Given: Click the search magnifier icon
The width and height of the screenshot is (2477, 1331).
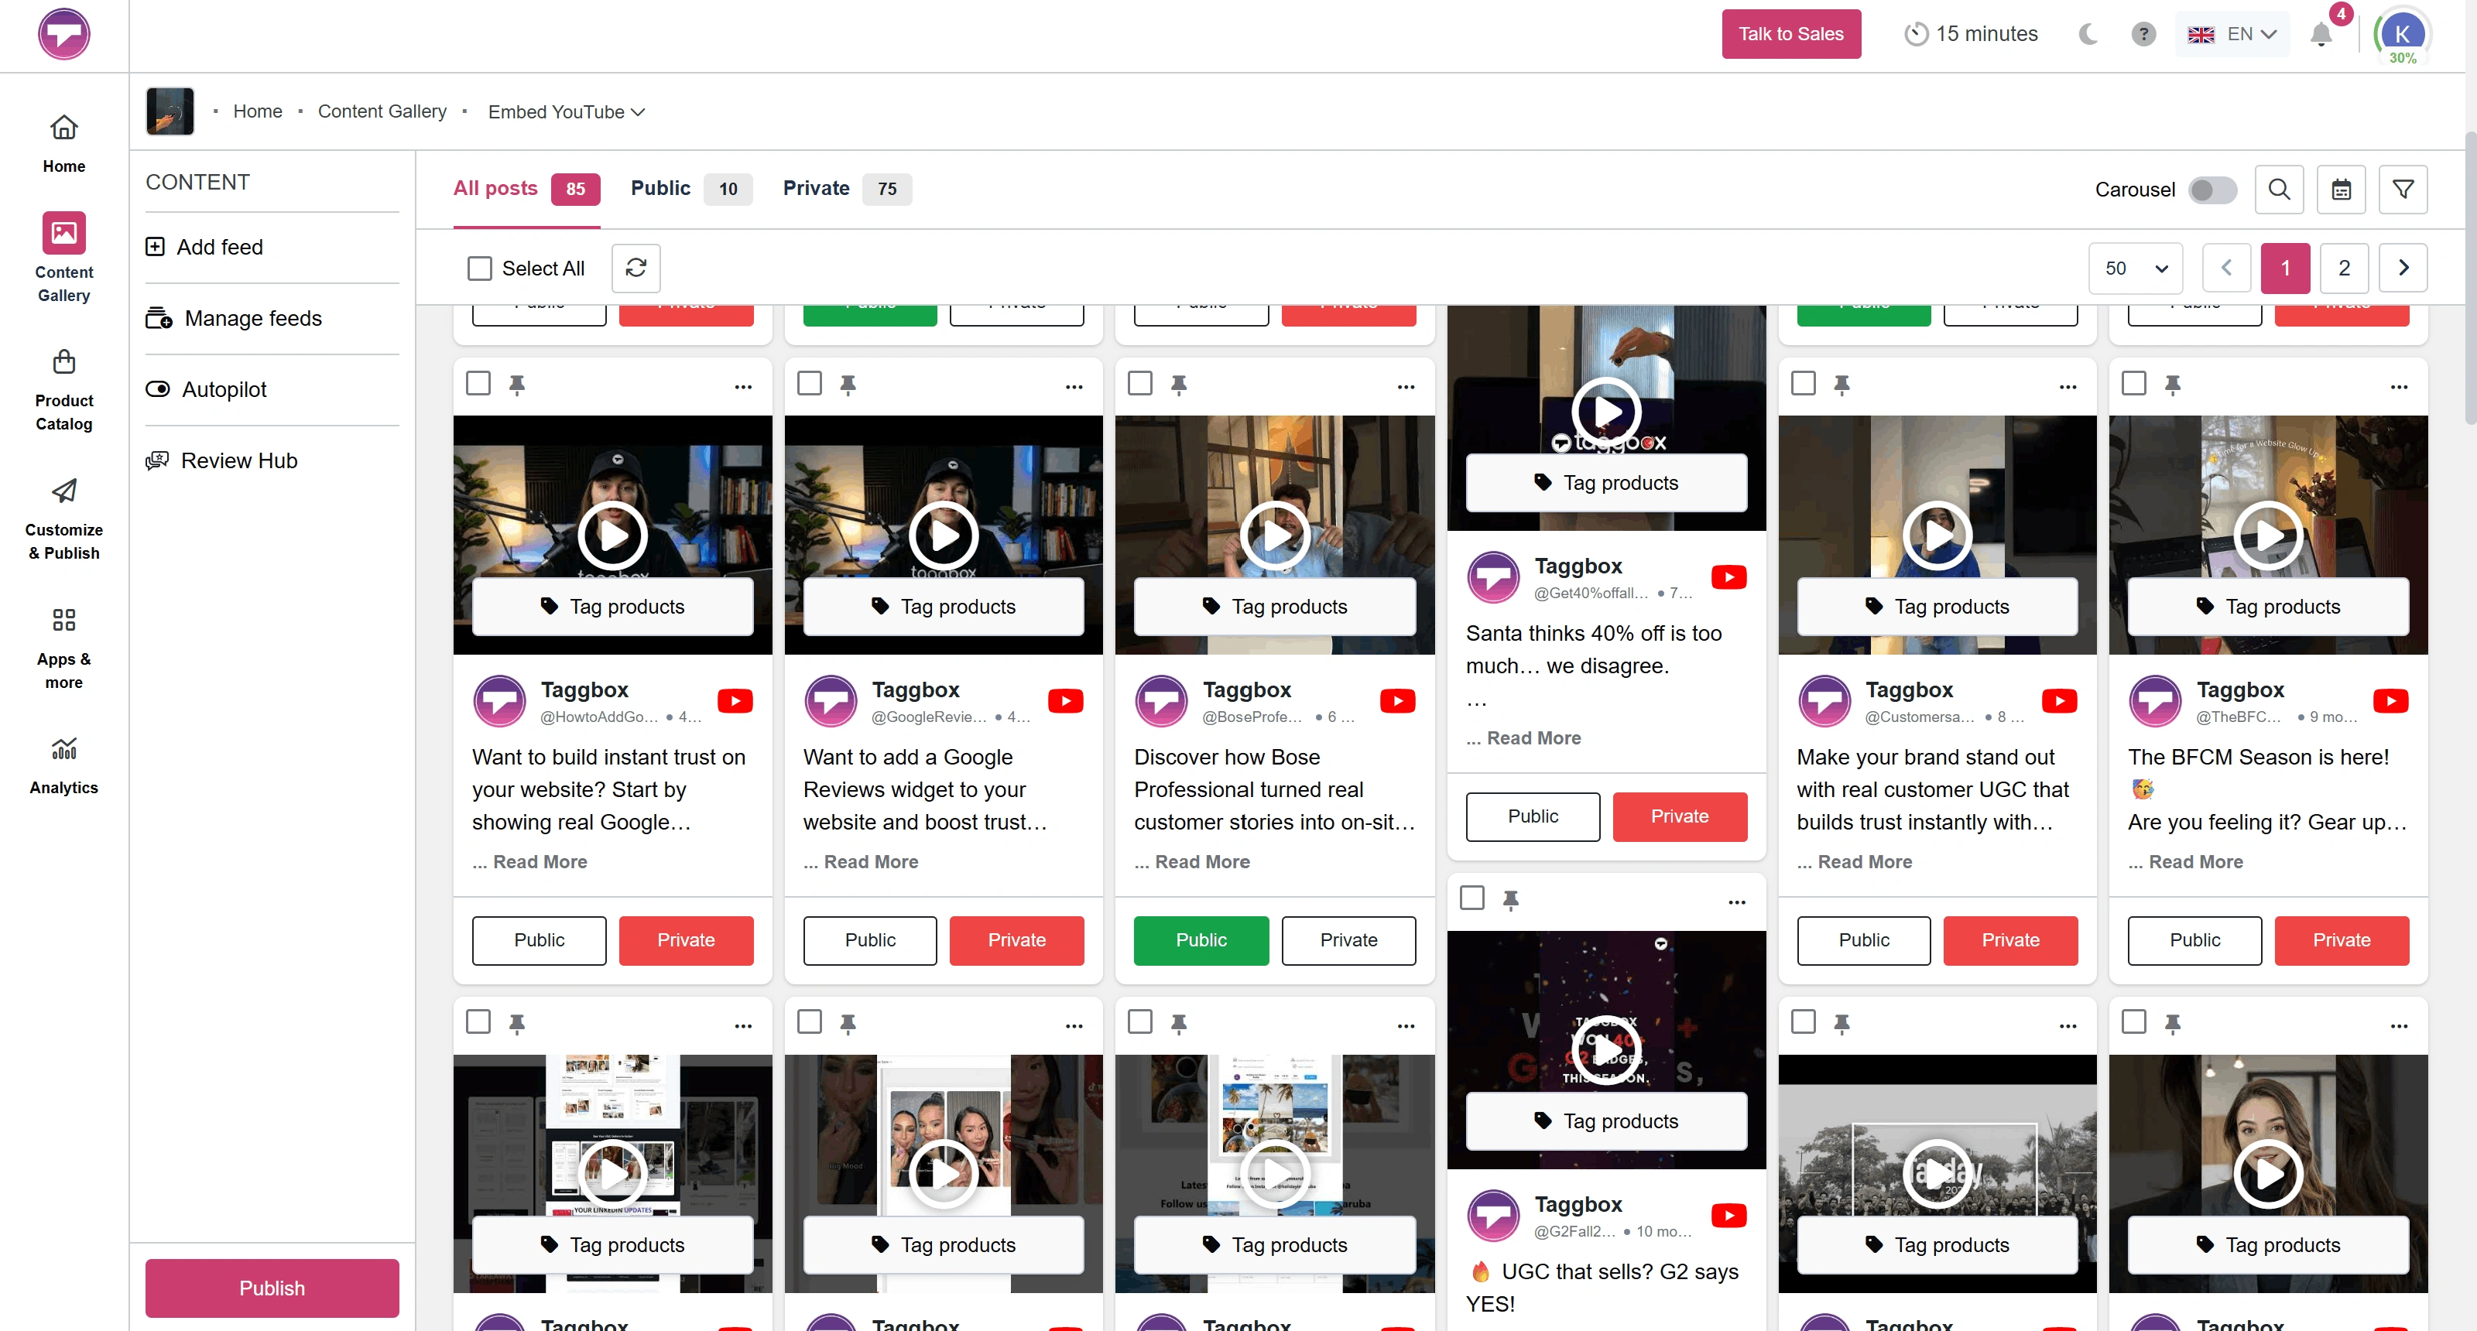Looking at the screenshot, I should 2279,190.
